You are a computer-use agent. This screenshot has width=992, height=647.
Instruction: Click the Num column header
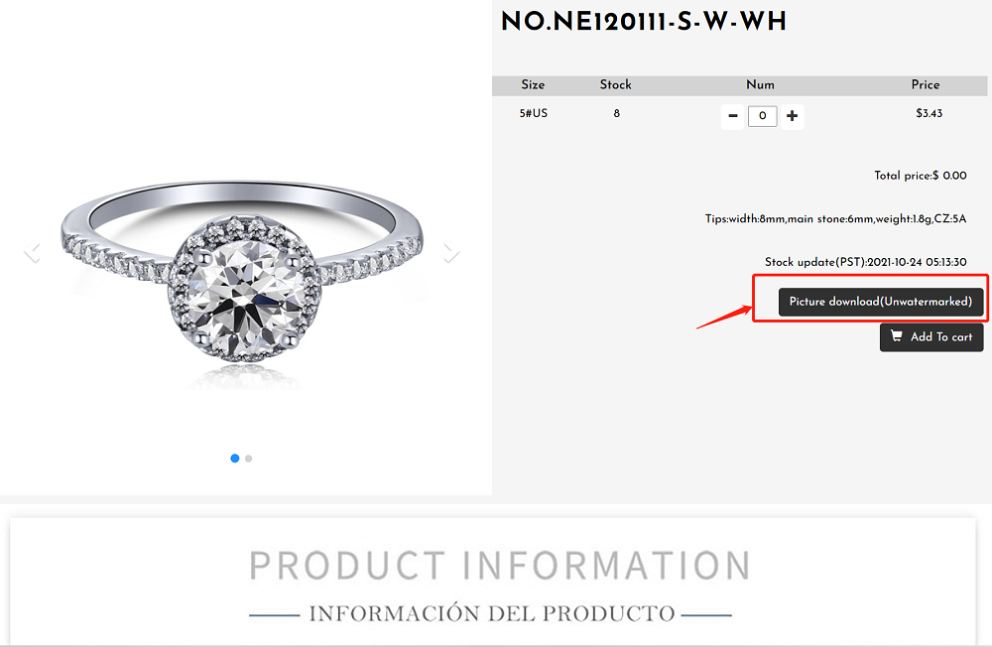click(x=760, y=84)
